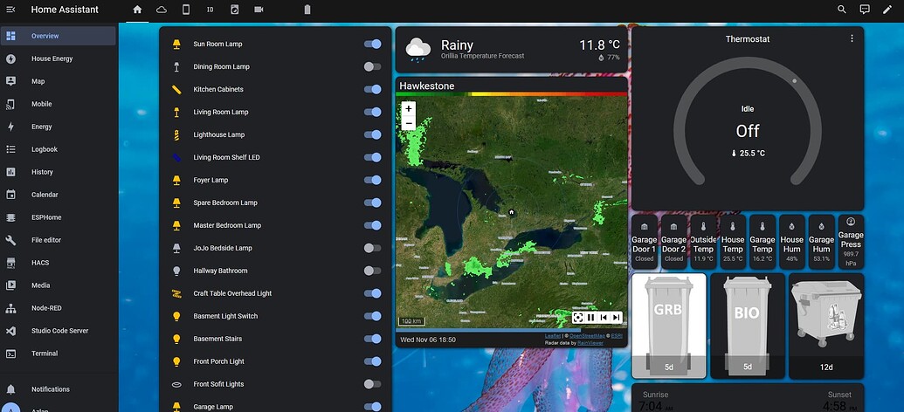The width and height of the screenshot is (904, 412).
Task: Open House Energy in the sidebar
Action: coord(59,58)
